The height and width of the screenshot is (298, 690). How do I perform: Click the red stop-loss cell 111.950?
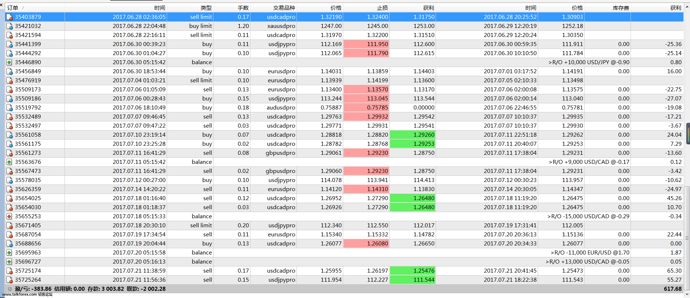pyautogui.click(x=366, y=44)
